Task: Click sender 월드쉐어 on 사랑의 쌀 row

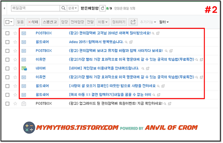Action: [x=42, y=86]
